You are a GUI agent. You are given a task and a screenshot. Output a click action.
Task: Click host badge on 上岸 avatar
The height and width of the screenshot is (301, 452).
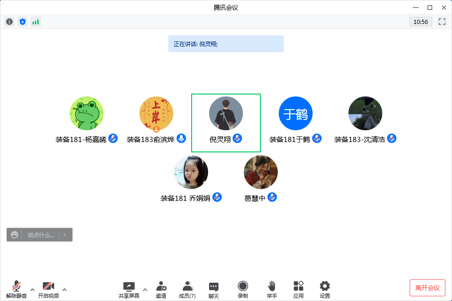click(156, 129)
